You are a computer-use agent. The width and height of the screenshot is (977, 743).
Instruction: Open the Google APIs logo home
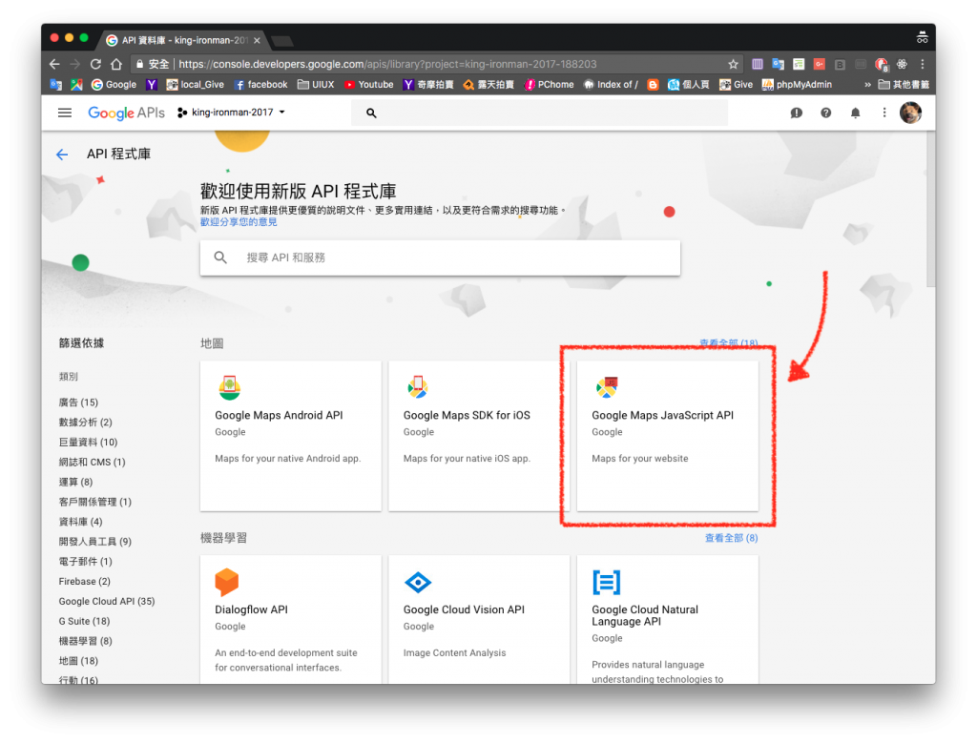pos(127,113)
